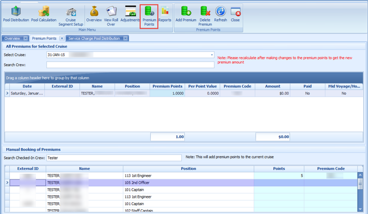
Task: Click the total points summary 1.00
Action: tap(167, 137)
